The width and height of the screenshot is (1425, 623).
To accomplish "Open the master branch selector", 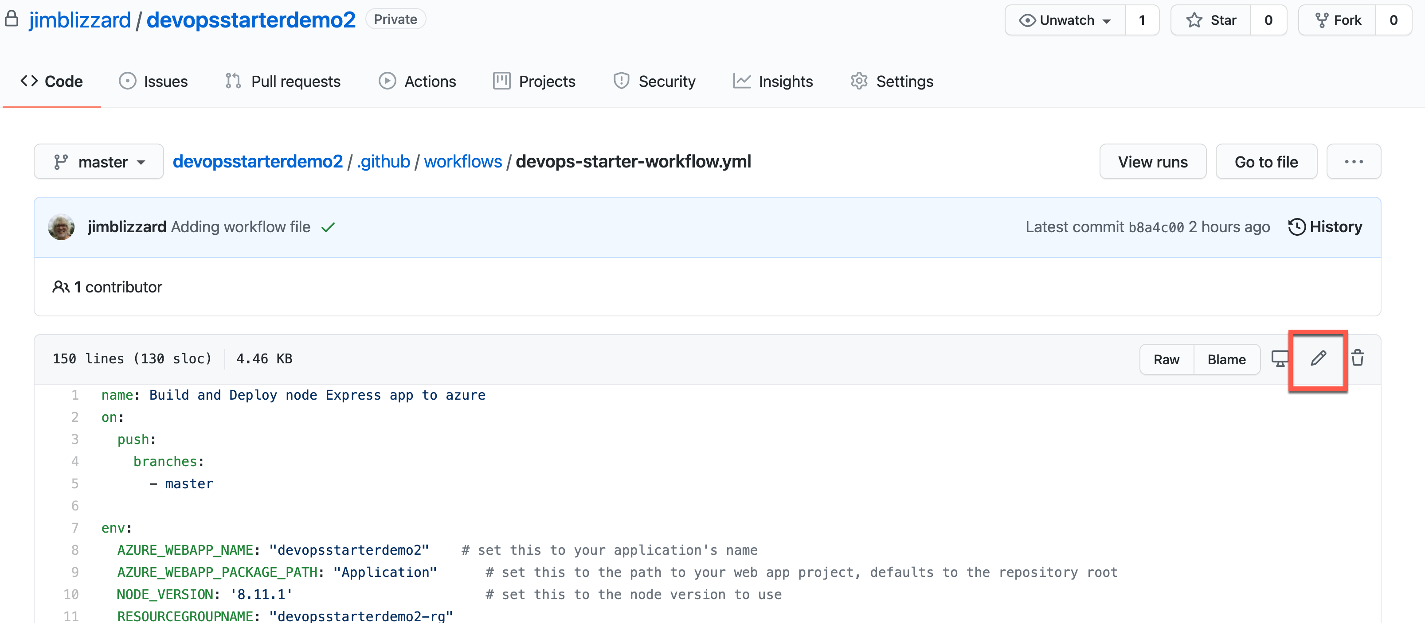I will [99, 162].
